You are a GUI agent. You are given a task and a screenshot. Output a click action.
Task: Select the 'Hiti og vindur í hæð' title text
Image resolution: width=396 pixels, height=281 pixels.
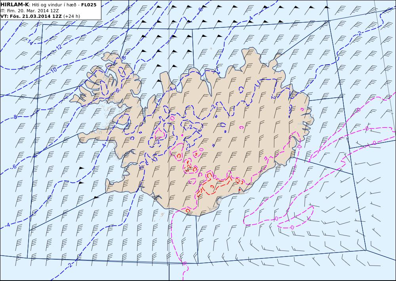(x=54, y=5)
